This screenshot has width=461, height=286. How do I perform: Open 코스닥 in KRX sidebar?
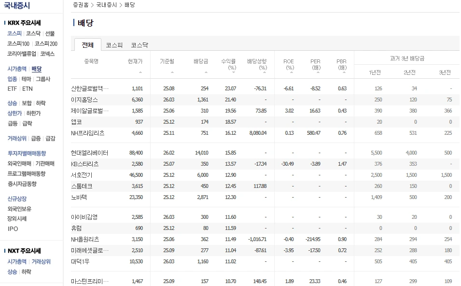[x=33, y=33]
